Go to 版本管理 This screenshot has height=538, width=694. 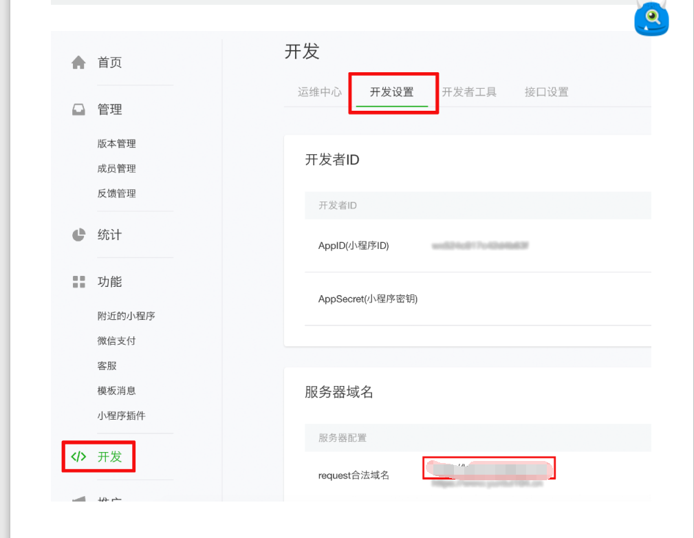pos(116,144)
